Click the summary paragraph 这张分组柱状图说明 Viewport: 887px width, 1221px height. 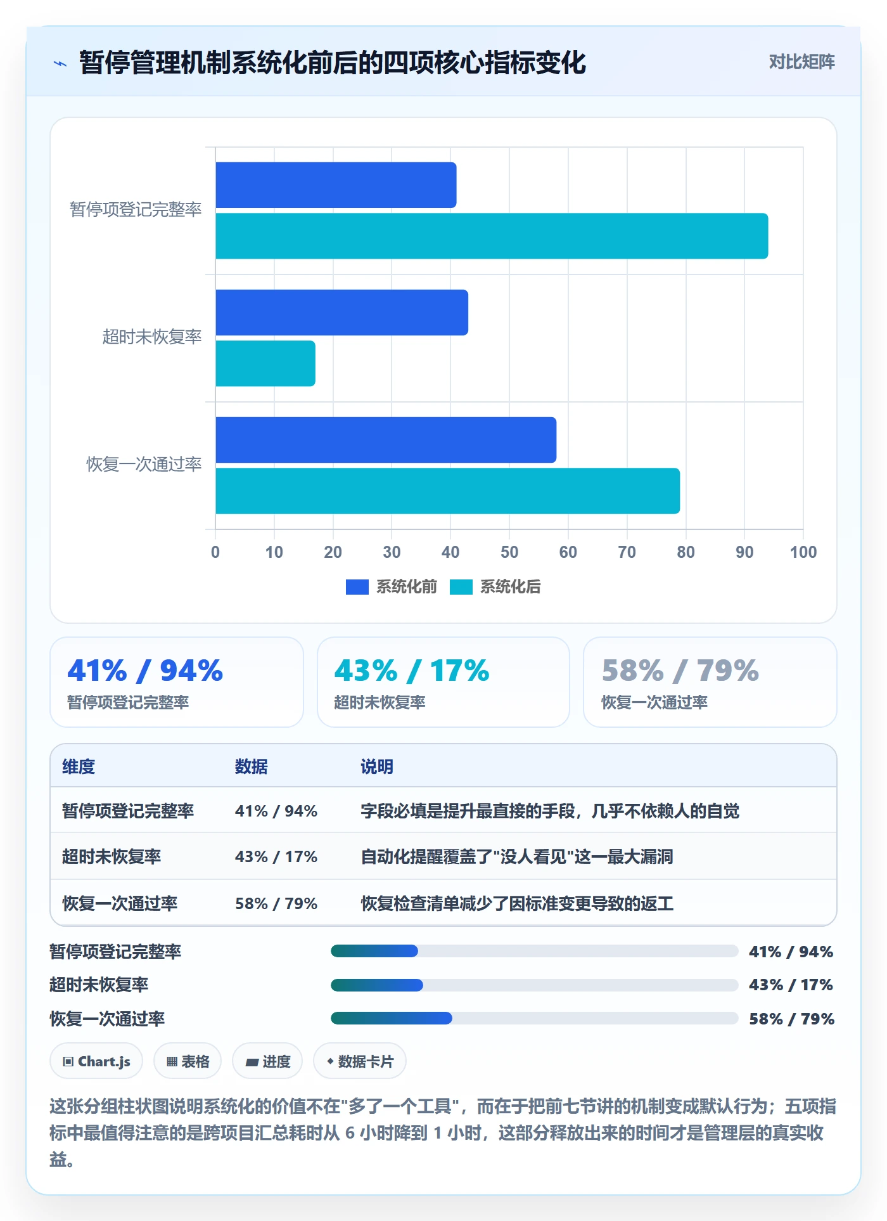point(443,1133)
